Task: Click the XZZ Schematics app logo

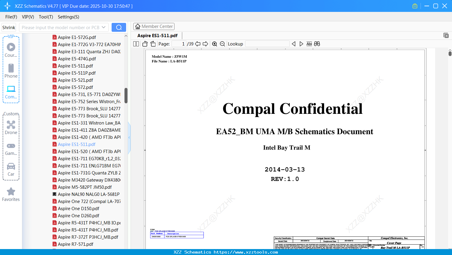Action: tap(7, 6)
